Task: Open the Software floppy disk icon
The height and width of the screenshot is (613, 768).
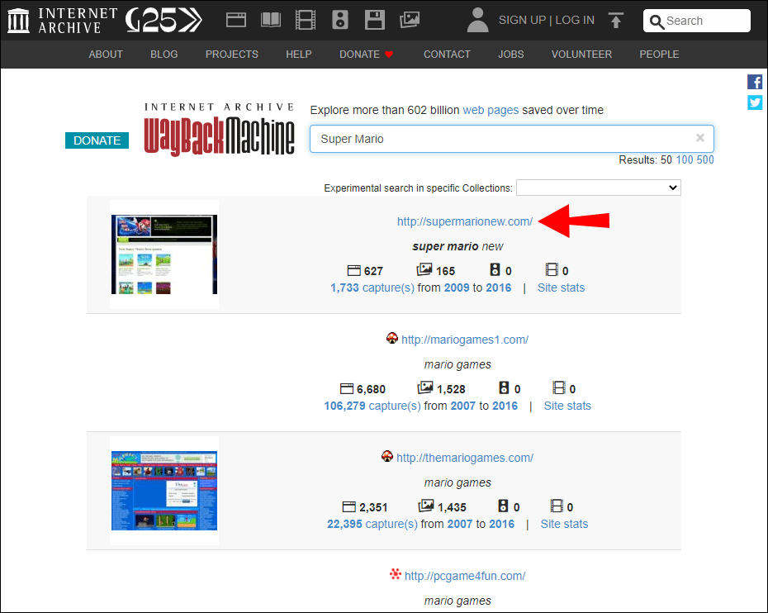Action: (375, 20)
